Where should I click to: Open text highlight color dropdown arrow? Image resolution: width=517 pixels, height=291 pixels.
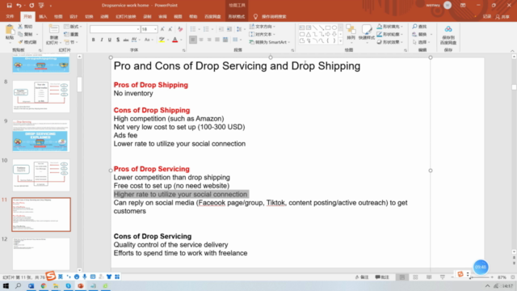pyautogui.click(x=168, y=40)
